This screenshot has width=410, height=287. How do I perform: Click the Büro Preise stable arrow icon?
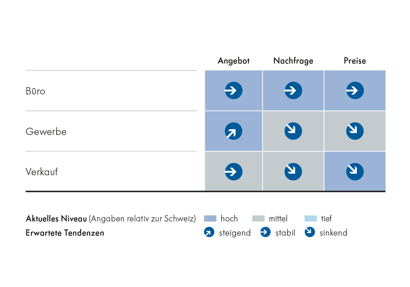click(x=355, y=91)
